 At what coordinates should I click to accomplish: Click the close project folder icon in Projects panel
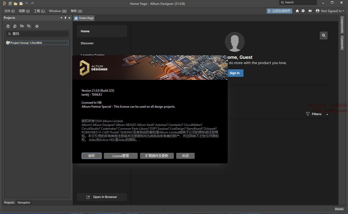click(x=29, y=26)
